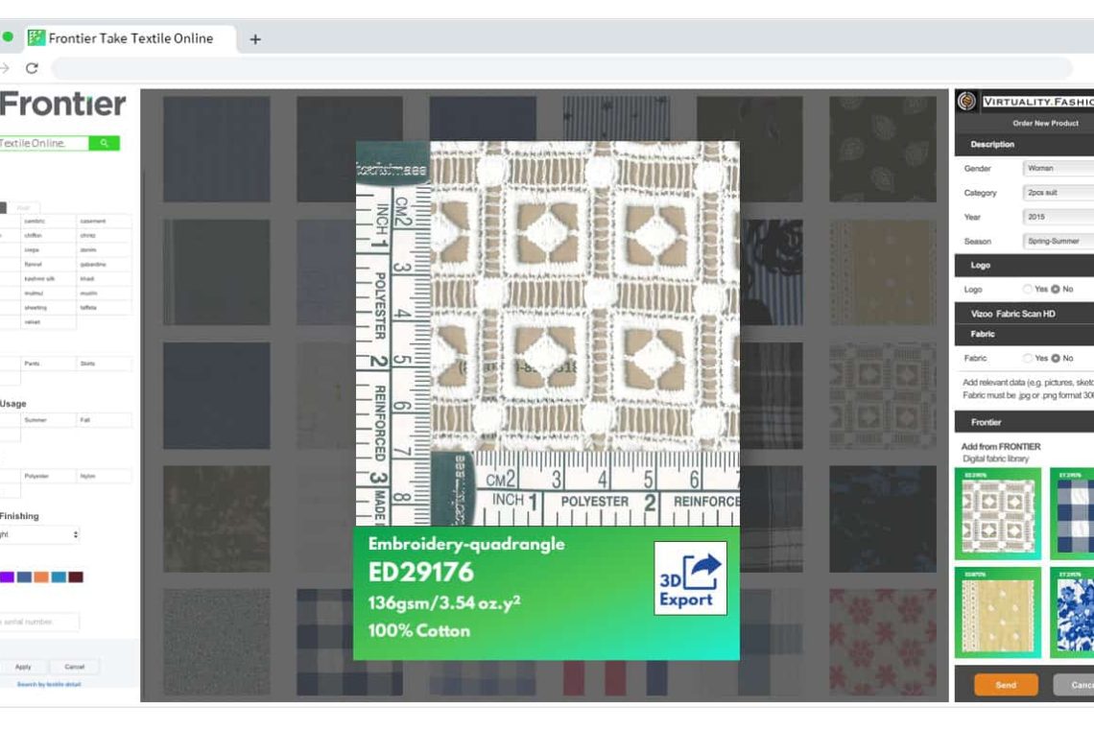Screen dimensions: 1094x729
Task: Open the Category dropdown showing 2pcs suit
Action: 1058,193
